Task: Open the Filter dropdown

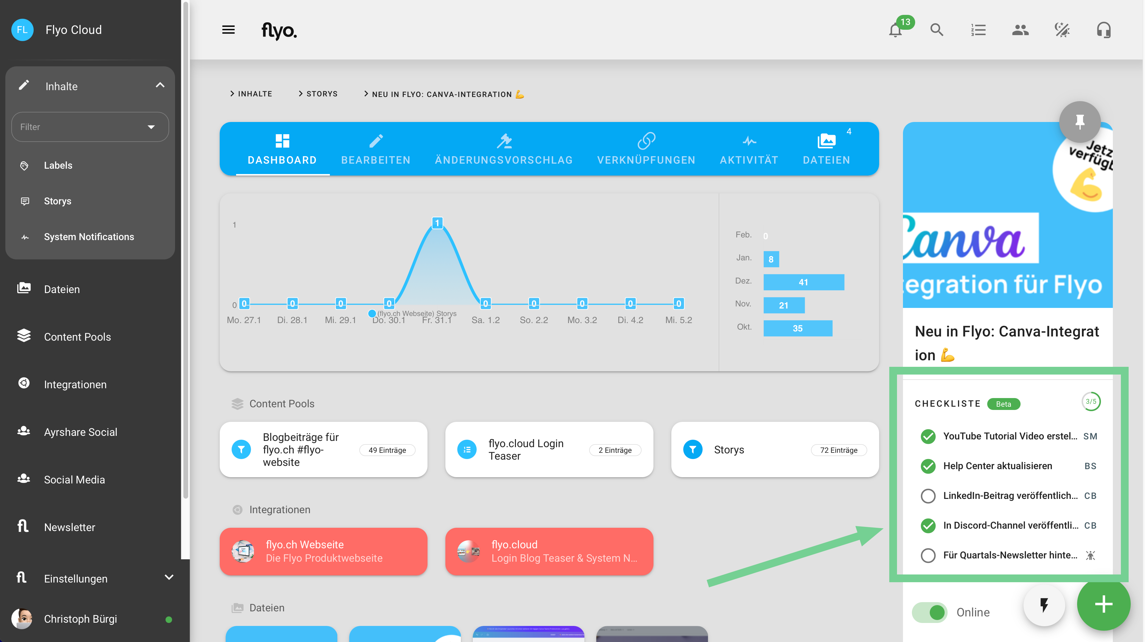Action: 90,127
